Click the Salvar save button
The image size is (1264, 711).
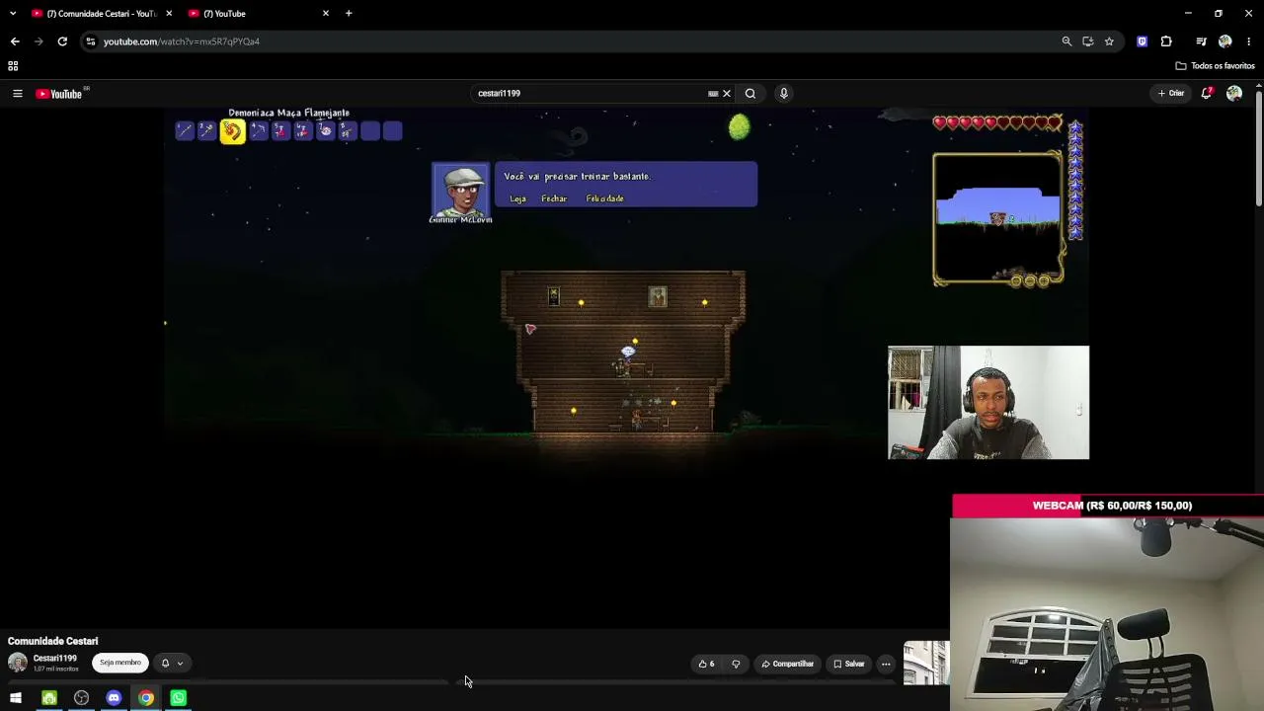(x=848, y=664)
